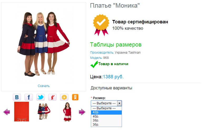View the single red dress thumbnail
The height and width of the screenshot is (138, 202).
click(x=67, y=112)
